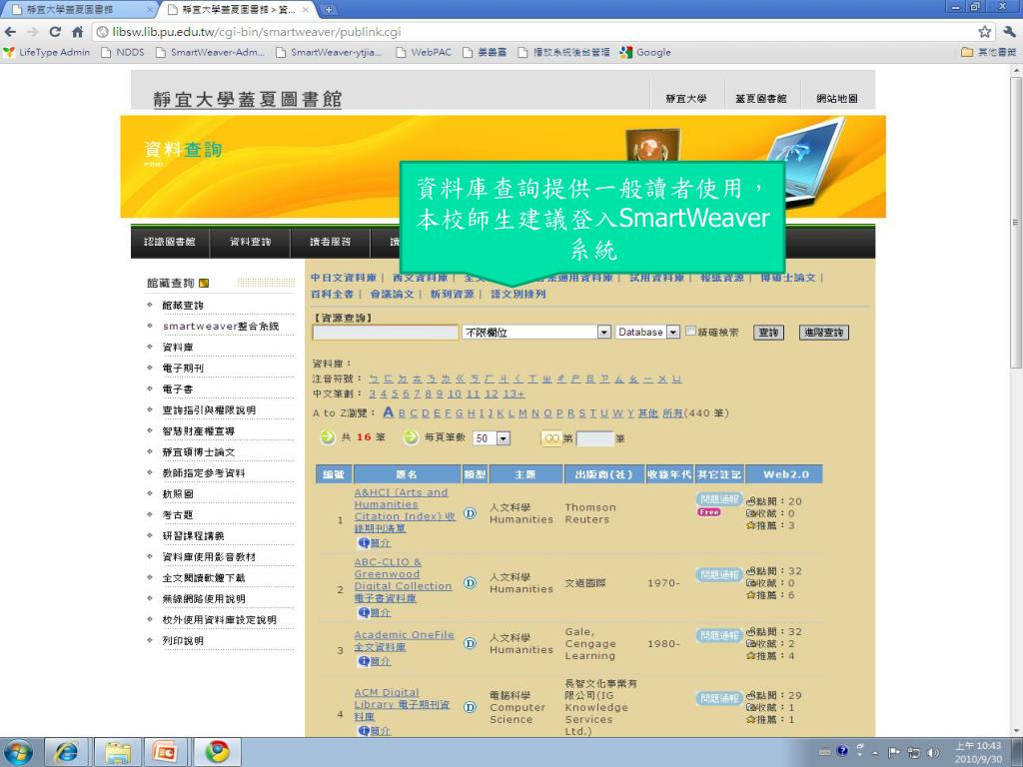Select the 博碩士論文 category tab
This screenshot has height=767, width=1023.
click(787, 278)
